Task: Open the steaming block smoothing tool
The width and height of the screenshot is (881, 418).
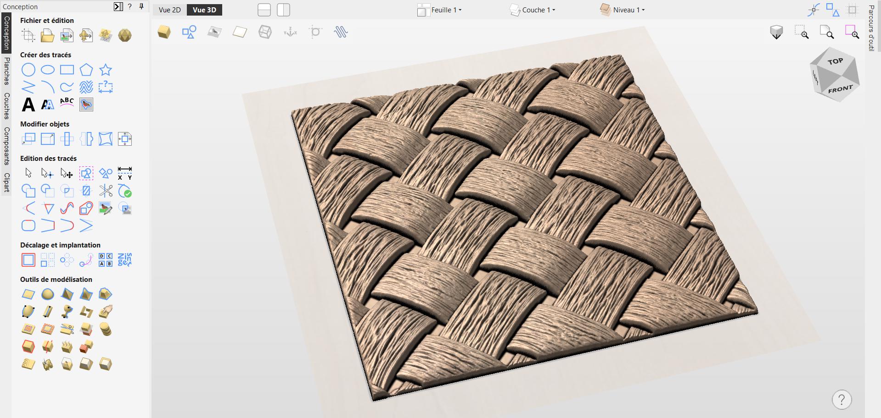Action: point(67,346)
